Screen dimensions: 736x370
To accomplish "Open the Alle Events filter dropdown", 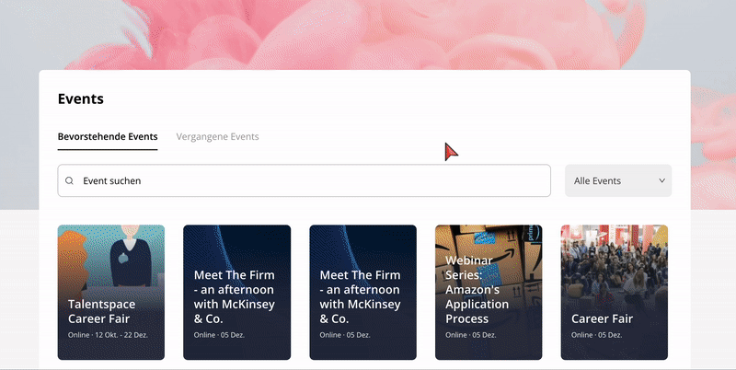I will click(x=618, y=180).
